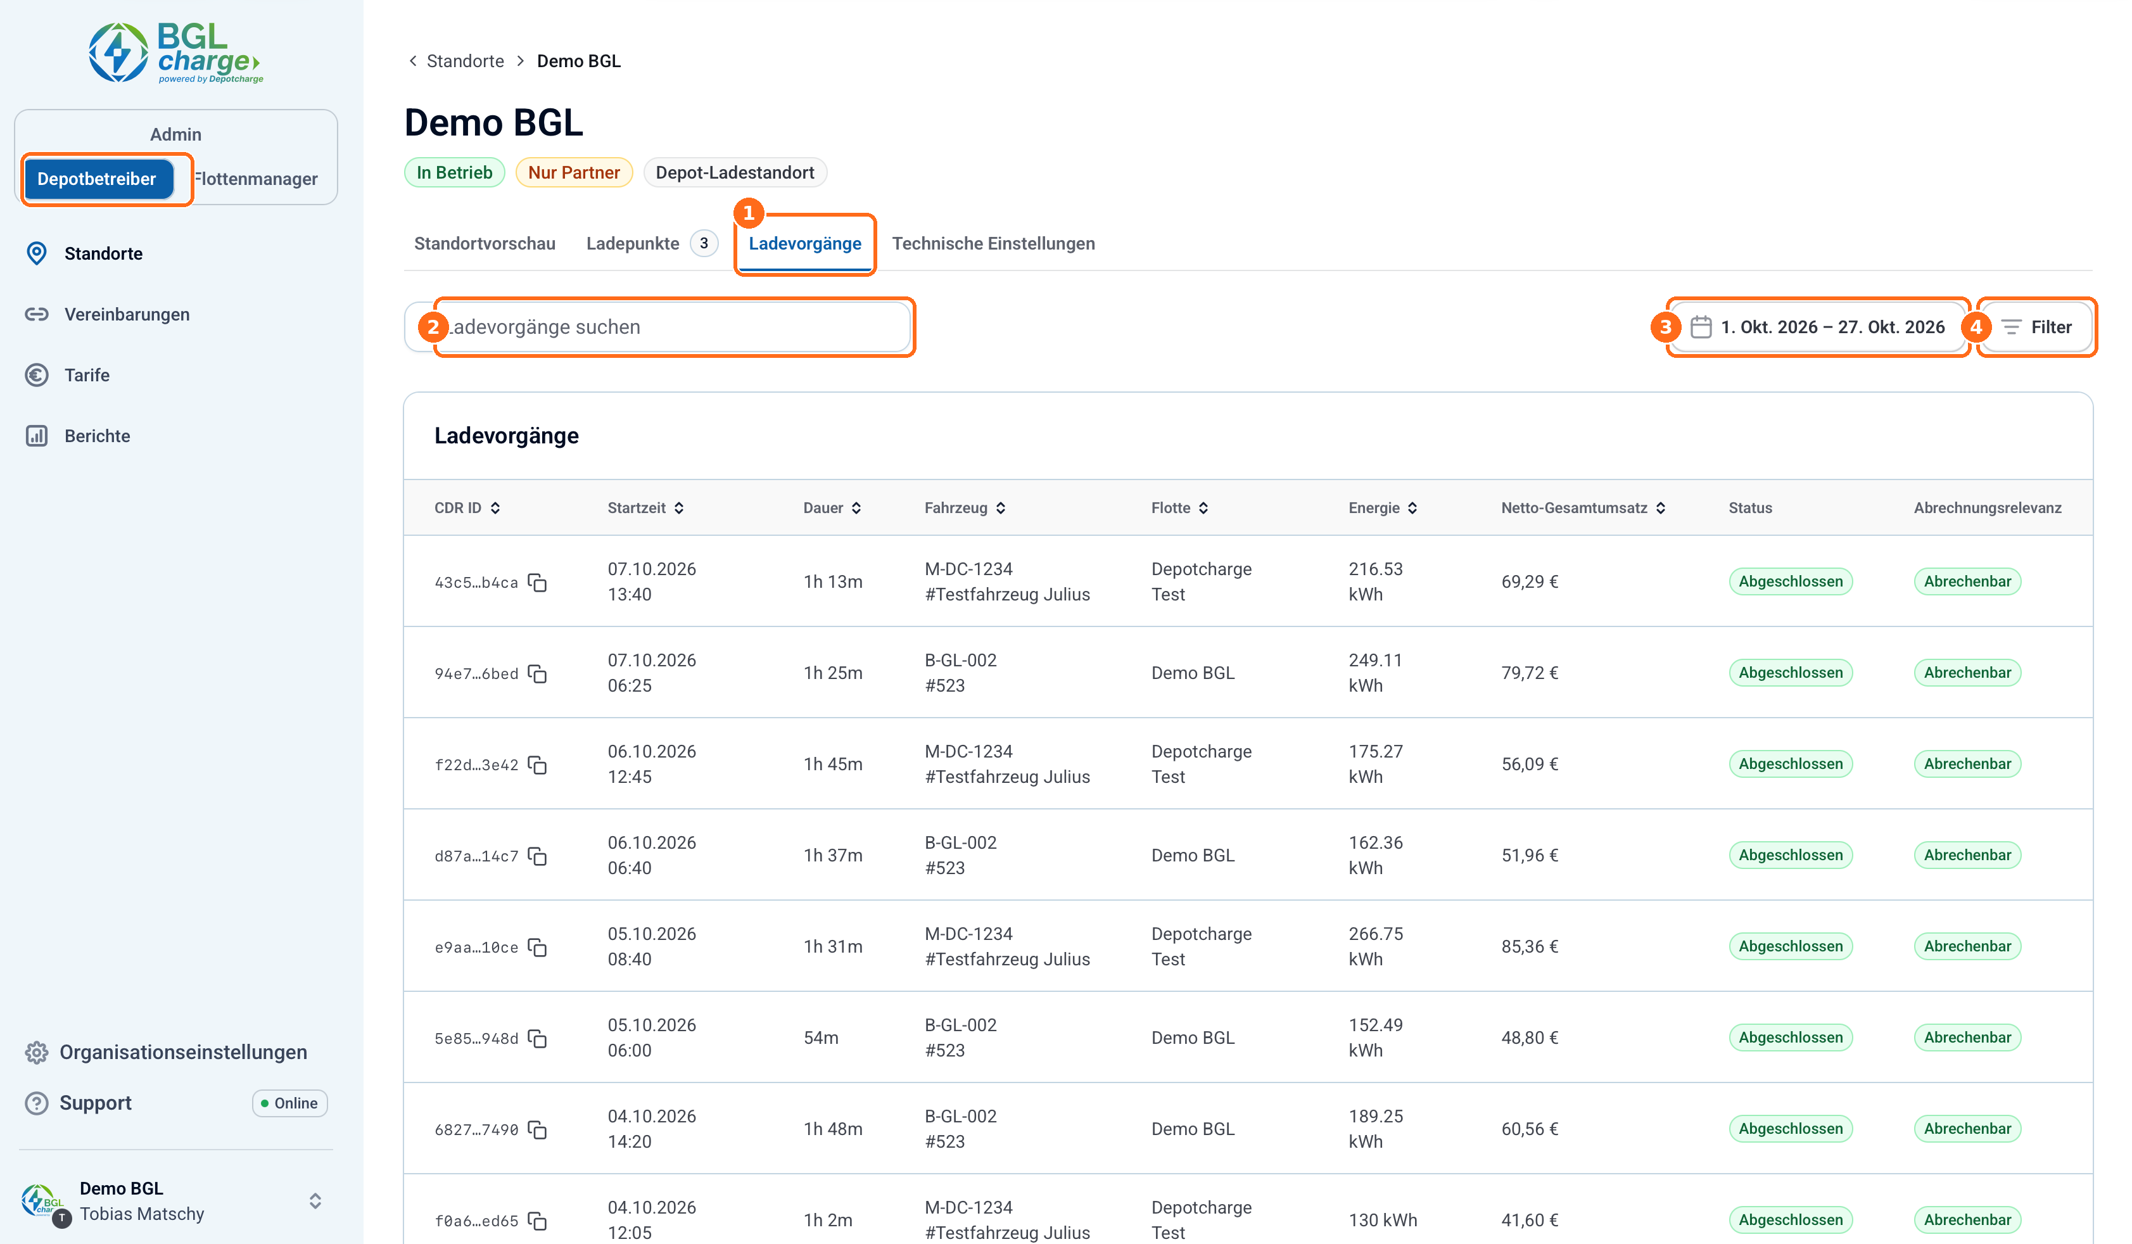Open the date range 1. Okt. – 27. Okt. 2026

click(1819, 327)
